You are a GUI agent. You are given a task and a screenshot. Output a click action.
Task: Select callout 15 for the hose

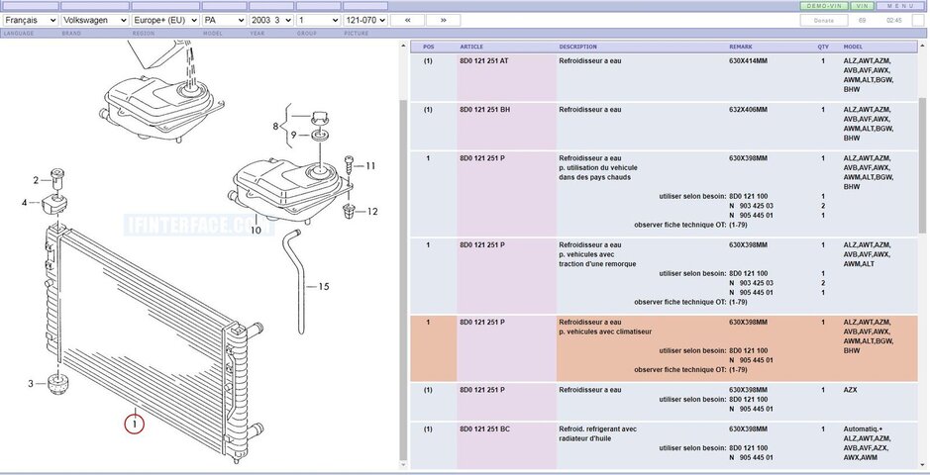pos(323,287)
